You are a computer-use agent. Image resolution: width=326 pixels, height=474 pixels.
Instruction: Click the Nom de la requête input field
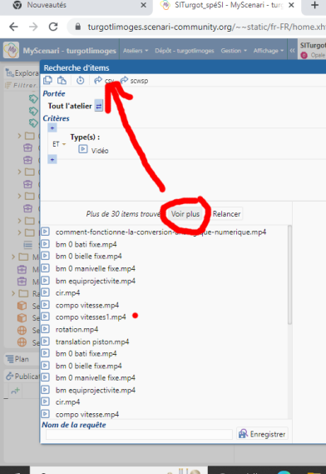coord(139,434)
